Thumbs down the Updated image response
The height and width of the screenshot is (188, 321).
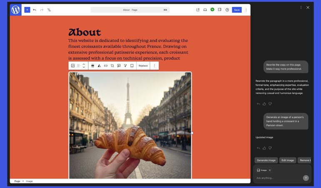[270, 148]
